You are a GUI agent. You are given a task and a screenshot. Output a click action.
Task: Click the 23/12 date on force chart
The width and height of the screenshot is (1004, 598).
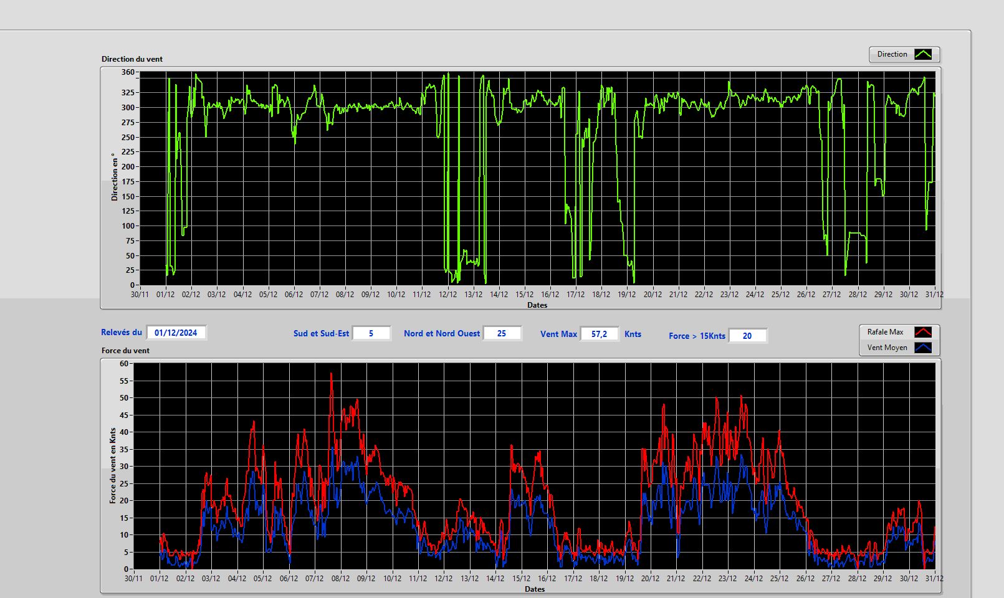(728, 579)
